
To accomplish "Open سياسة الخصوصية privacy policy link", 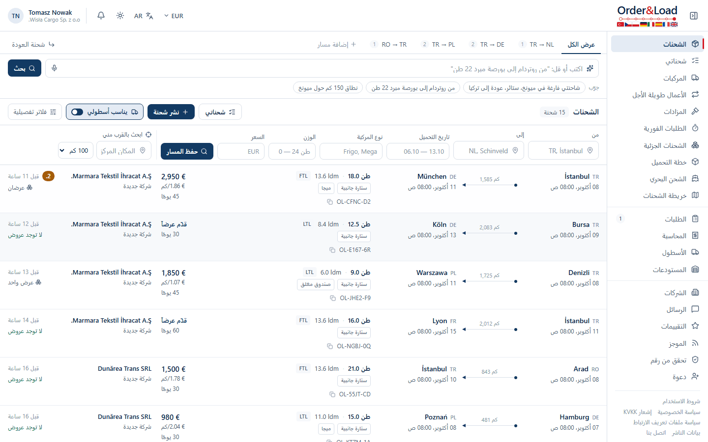I will (679, 412).
